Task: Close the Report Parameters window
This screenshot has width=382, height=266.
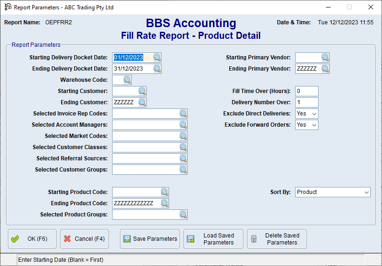Action: (370, 7)
